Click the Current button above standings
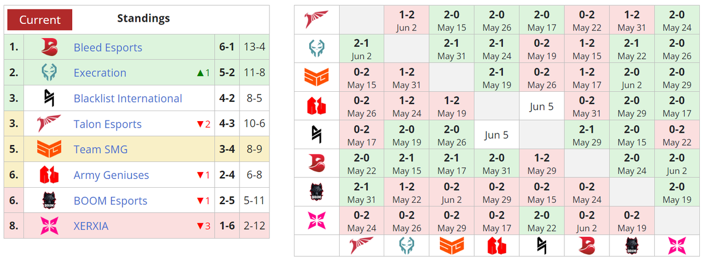This screenshot has width=704, height=262. (x=39, y=19)
